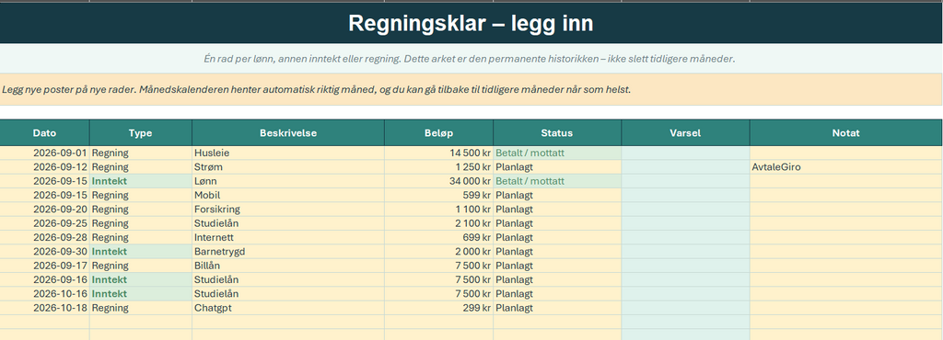Click the amount 699 kr

[439, 237]
